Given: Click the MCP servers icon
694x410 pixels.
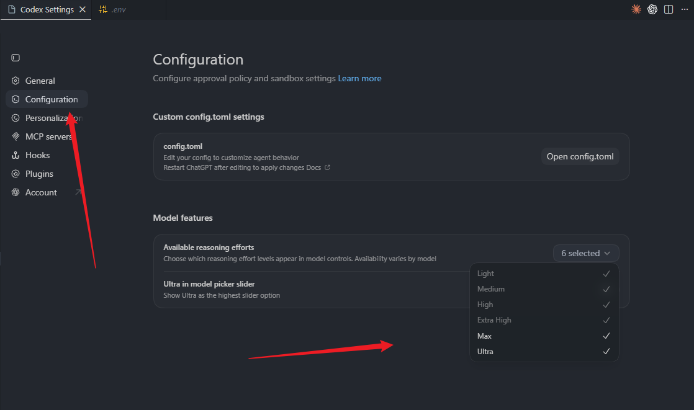Looking at the screenshot, I should (x=16, y=136).
